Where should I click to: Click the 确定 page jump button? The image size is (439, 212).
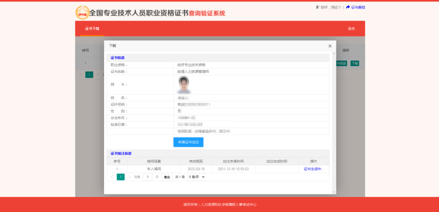tap(167, 177)
